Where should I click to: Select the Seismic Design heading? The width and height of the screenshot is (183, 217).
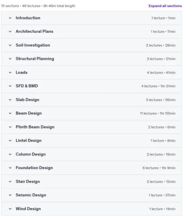(x=31, y=195)
